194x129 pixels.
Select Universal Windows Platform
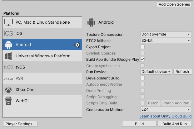click(x=42, y=56)
